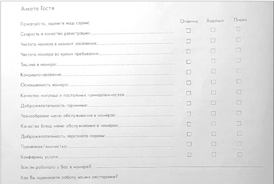The height and width of the screenshot is (184, 274).
Task: Check Хорошо for Качество блюд меню обслуживания
Action: tap(213, 124)
